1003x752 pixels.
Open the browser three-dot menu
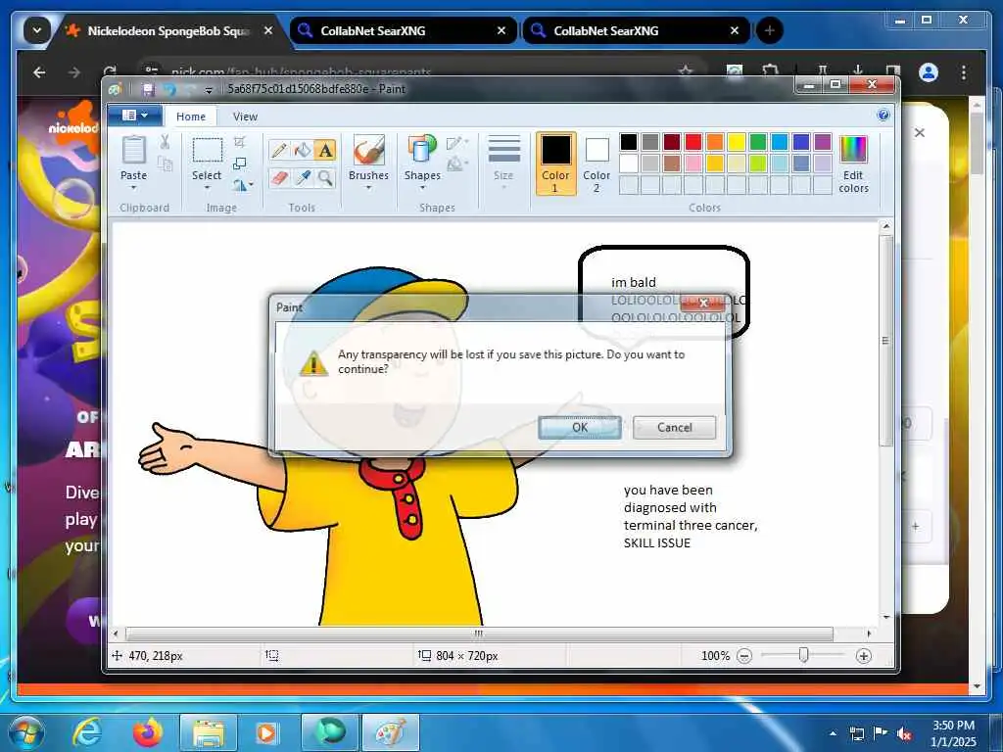(x=964, y=72)
